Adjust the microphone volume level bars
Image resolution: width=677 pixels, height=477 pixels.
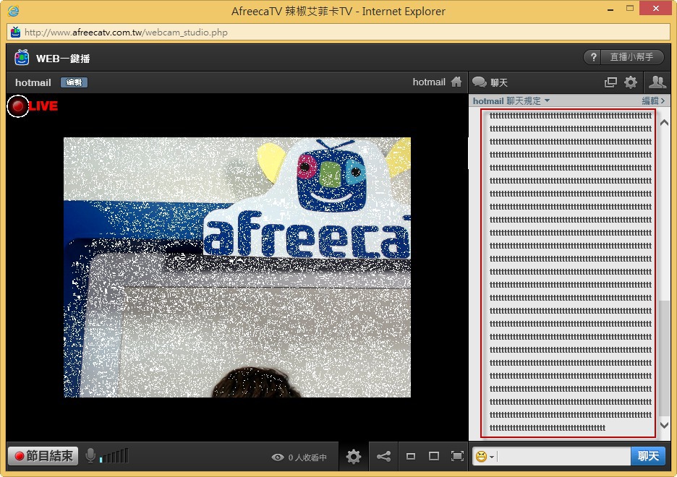coord(114,456)
